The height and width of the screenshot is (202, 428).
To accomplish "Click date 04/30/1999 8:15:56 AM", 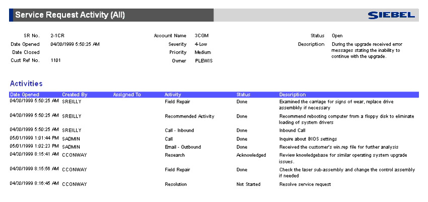I will pyautogui.click(x=34, y=169).
